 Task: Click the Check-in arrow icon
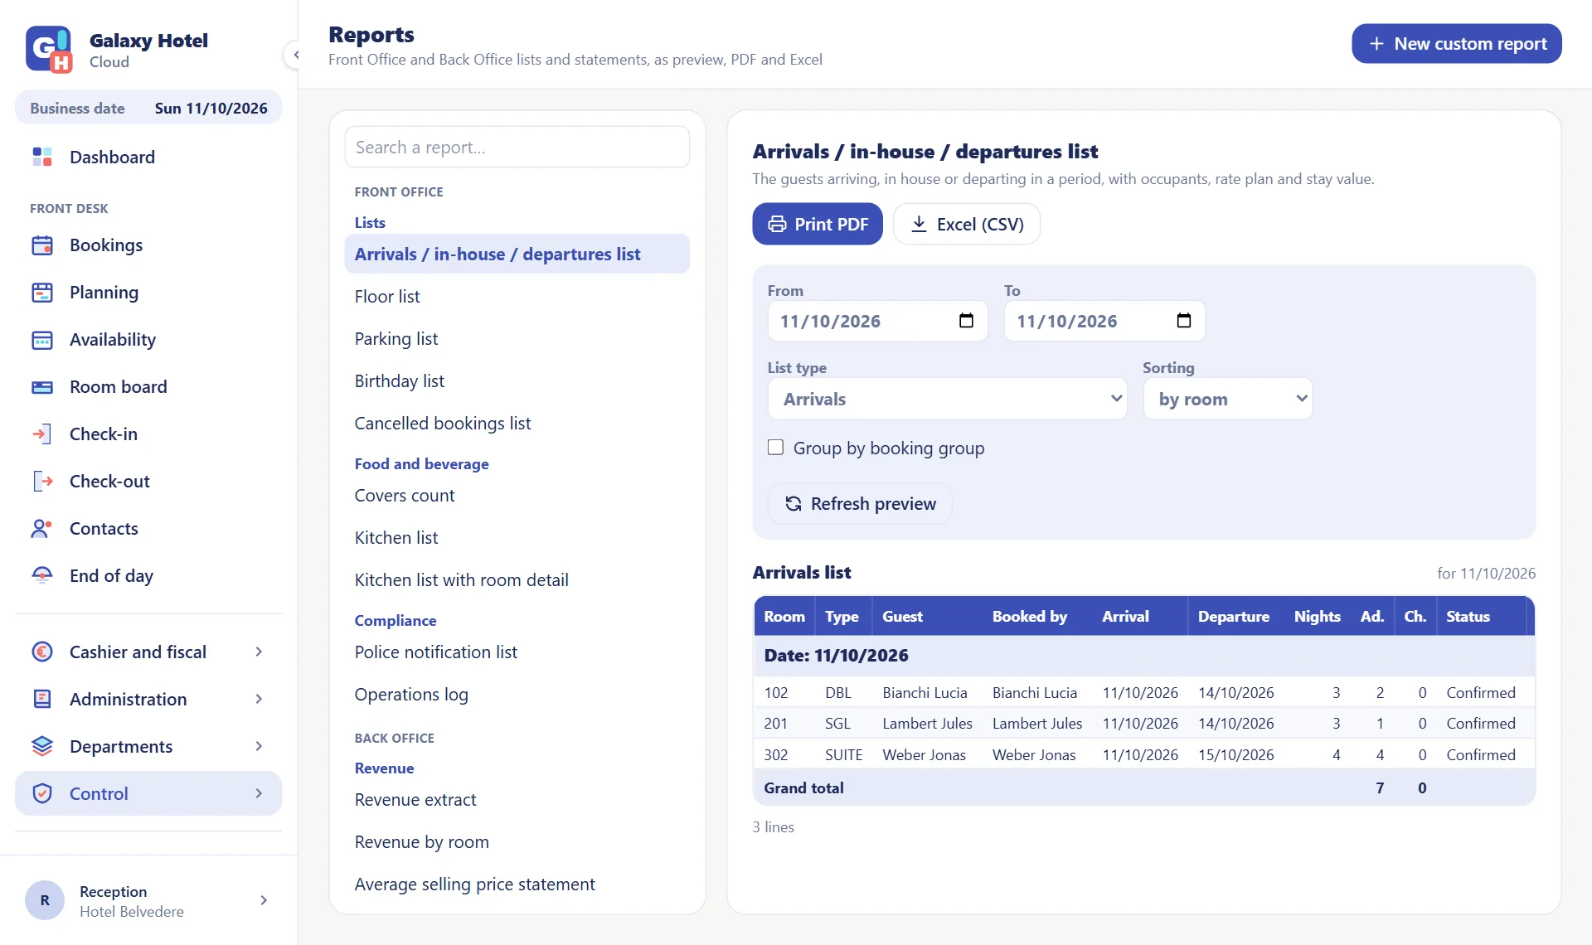[42, 434]
